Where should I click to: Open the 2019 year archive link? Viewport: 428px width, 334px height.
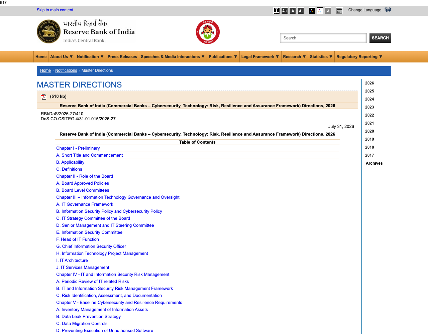point(369,139)
